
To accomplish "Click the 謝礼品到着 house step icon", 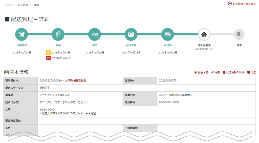I will pos(204,34).
